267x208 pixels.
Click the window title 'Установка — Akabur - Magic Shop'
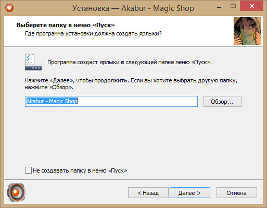pos(133,8)
